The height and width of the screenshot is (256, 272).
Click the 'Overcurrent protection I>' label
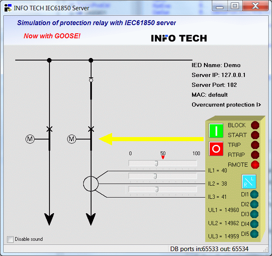226,105
